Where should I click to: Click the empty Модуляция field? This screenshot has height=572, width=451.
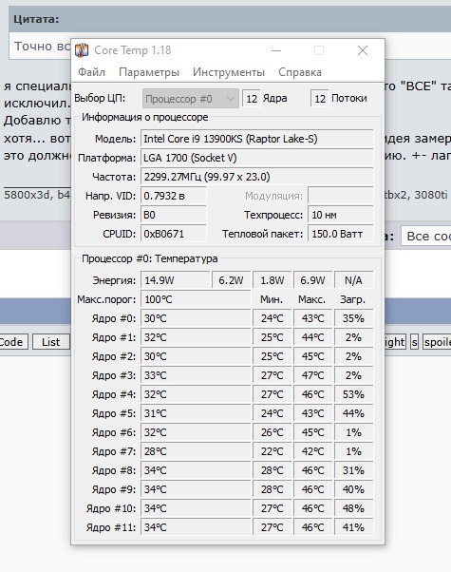point(341,196)
